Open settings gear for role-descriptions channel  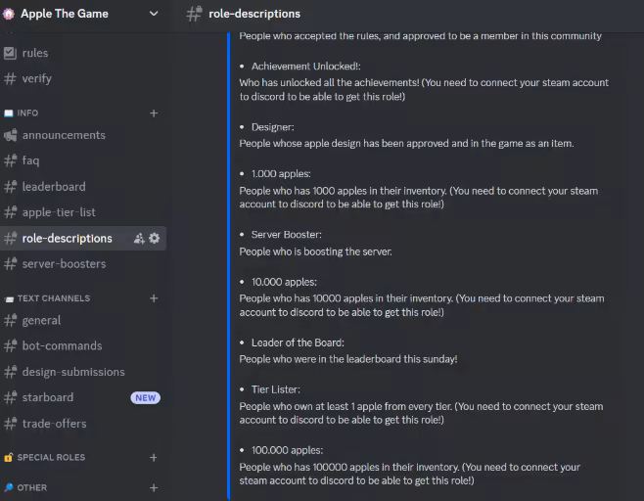point(154,238)
